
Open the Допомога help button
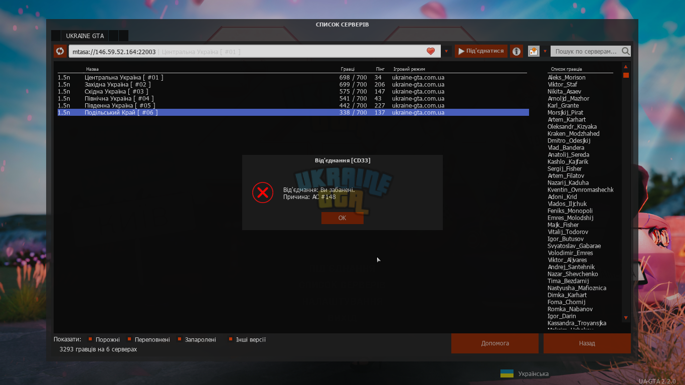tap(495, 343)
